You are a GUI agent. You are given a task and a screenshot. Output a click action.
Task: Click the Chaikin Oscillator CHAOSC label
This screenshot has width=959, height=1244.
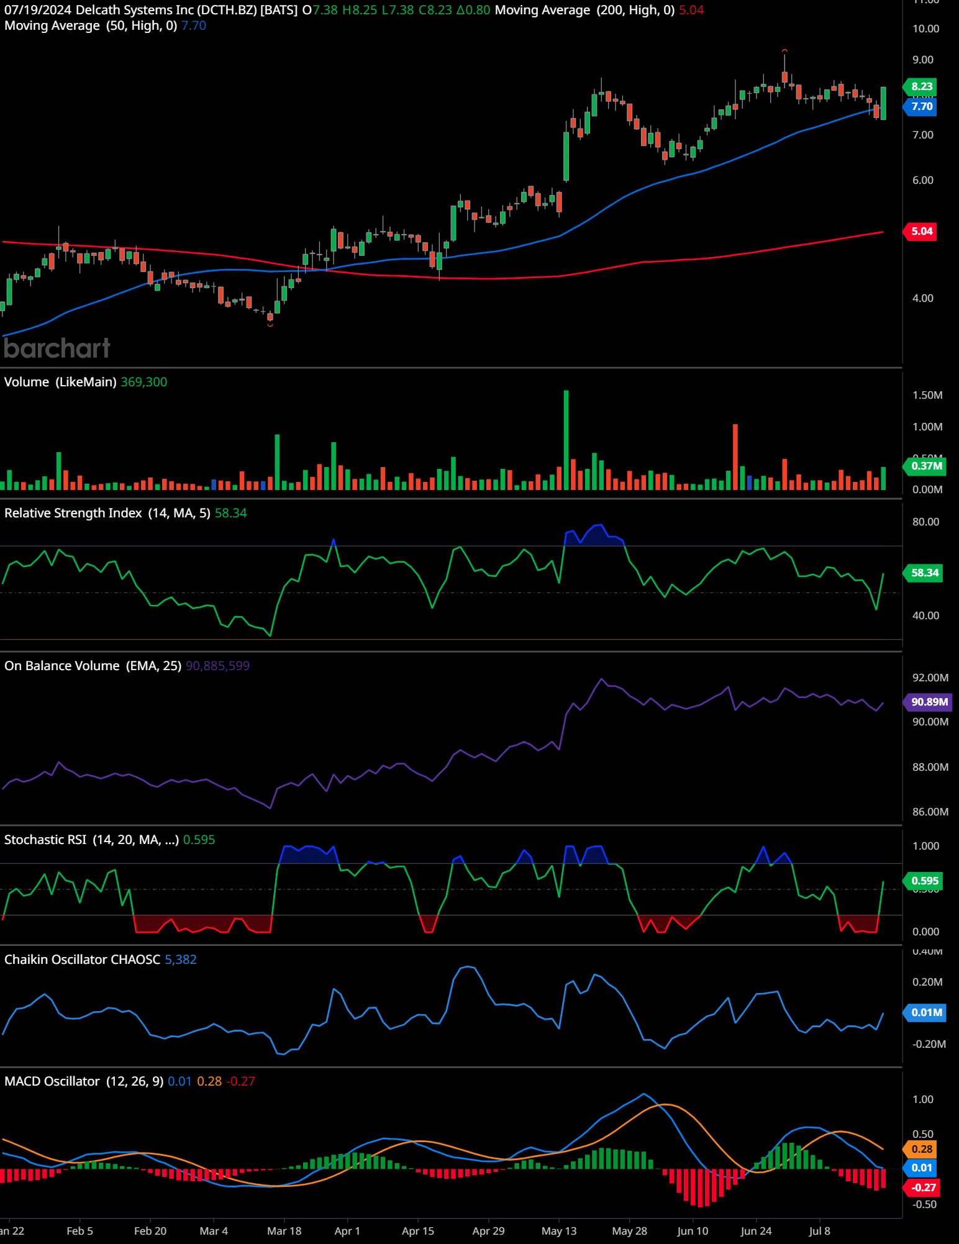83,960
